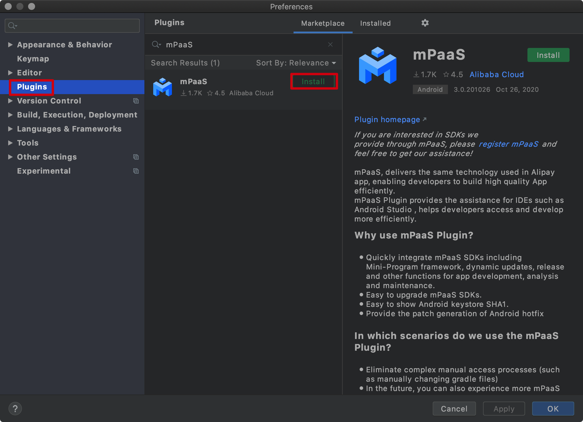Click the Apply button
This screenshot has width=583, height=422.
[x=504, y=409]
